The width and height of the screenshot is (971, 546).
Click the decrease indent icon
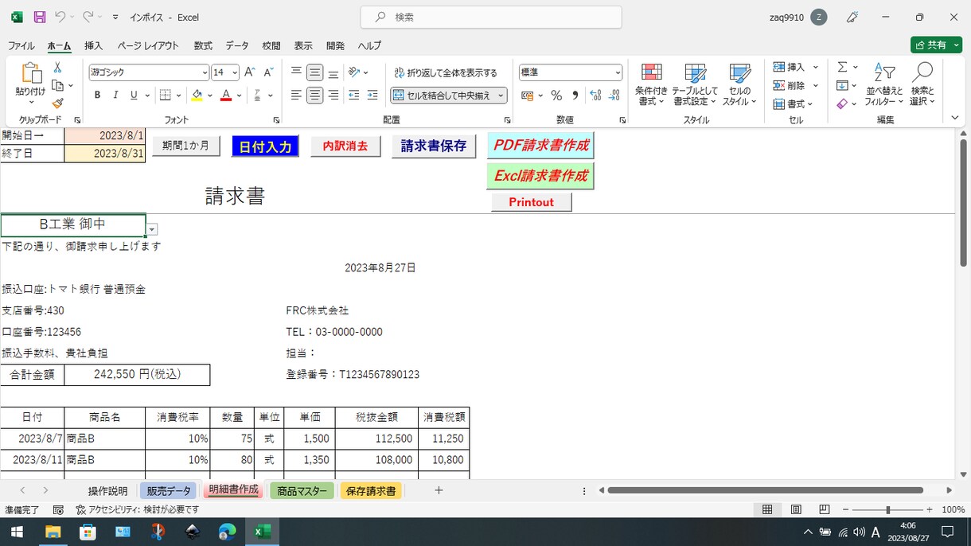[353, 96]
